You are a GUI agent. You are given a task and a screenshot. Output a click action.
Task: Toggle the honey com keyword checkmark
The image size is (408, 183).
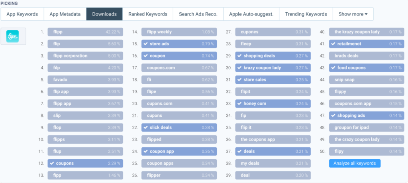[239, 104]
